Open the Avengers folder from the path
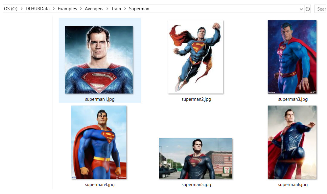 point(94,9)
